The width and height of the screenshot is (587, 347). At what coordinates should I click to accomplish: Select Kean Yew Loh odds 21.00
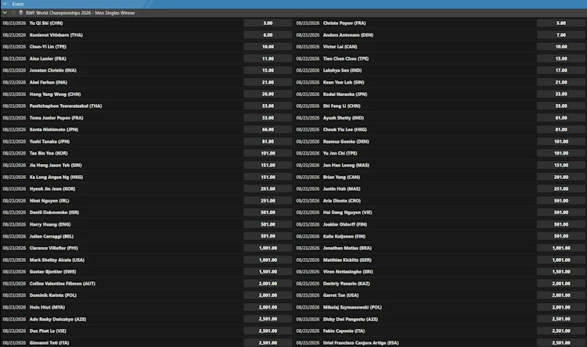(561, 82)
